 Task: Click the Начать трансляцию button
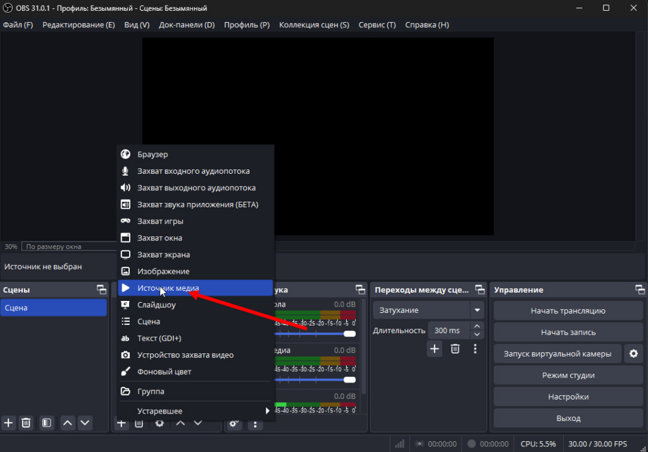(x=568, y=310)
